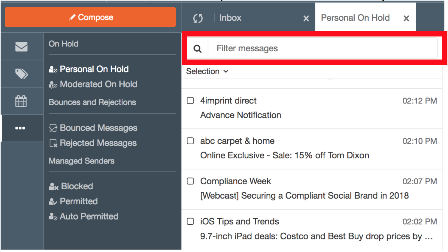Switch to the Inbox tab
448x252 pixels.
[x=230, y=18]
